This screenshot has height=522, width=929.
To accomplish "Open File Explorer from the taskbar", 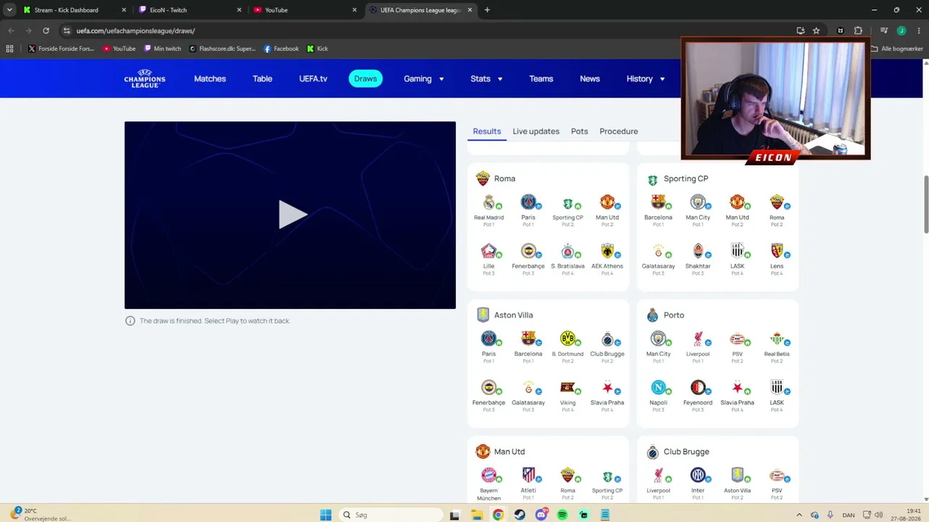I will point(477,515).
